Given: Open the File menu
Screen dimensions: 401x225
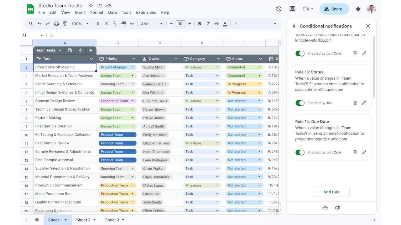Looking at the screenshot, I should [x=41, y=12].
